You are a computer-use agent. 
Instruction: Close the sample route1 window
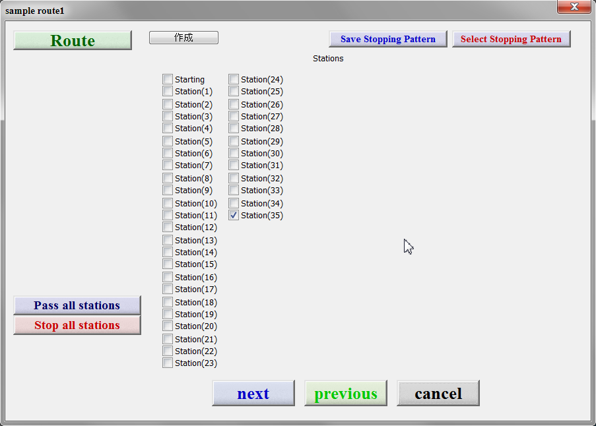pos(574,7)
